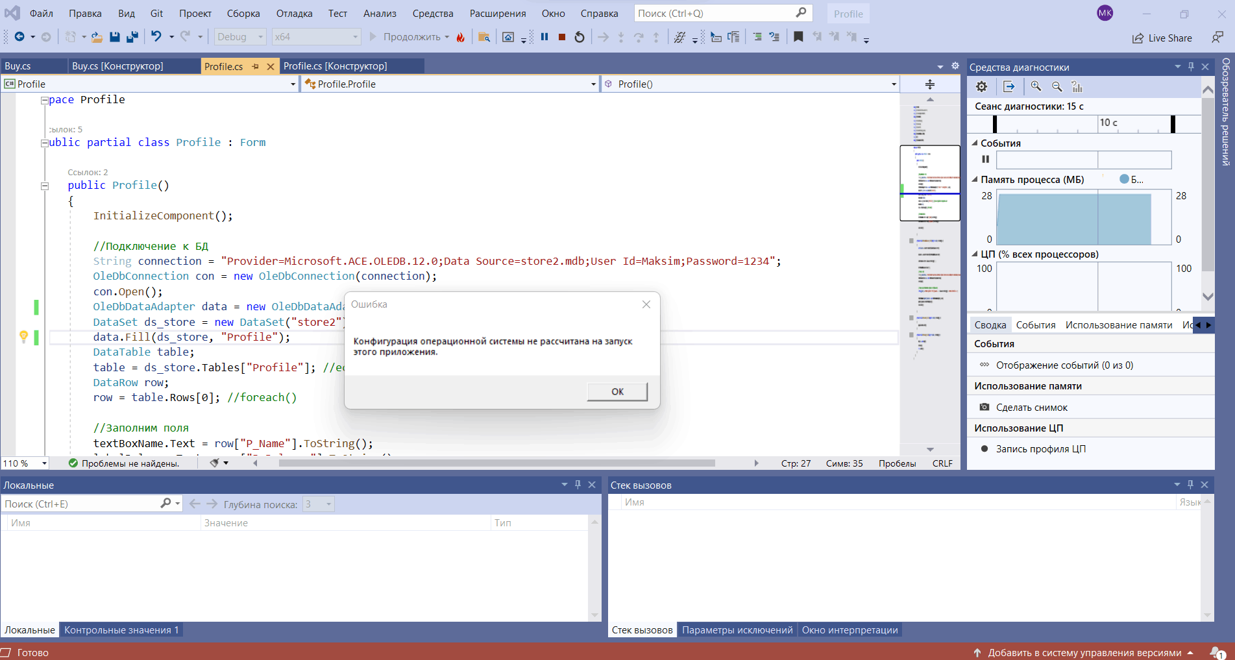The width and height of the screenshot is (1235, 660).
Task: Click Запись профиля ЦП link
Action: tap(1041, 449)
